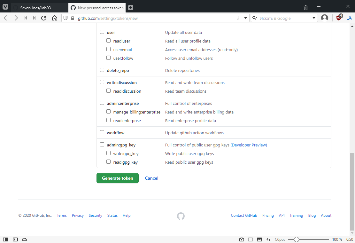The width and height of the screenshot is (355, 243).
Task: Toggle the side panel icon
Action: 5,239
